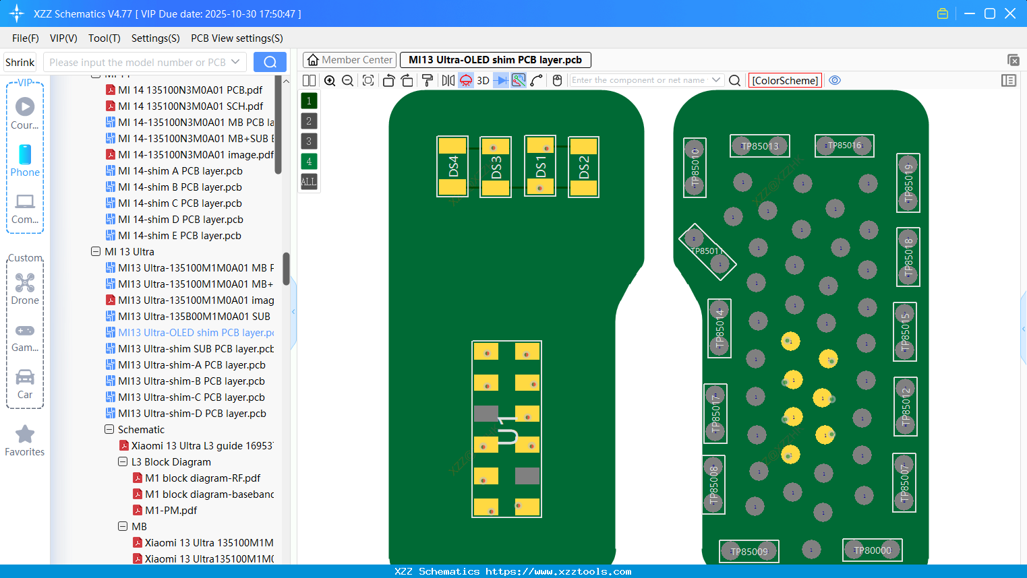Click the mirror/flip board icon

(446, 80)
